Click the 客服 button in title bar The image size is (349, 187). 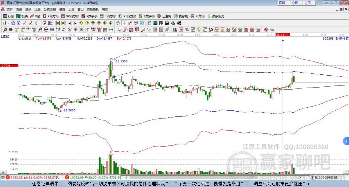click(x=284, y=3)
